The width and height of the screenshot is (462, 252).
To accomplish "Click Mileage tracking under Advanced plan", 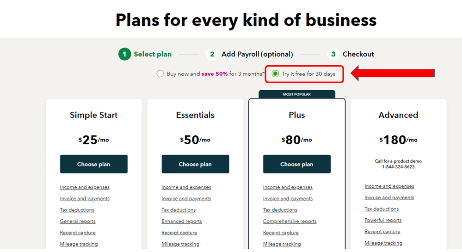I will tap(383, 243).
